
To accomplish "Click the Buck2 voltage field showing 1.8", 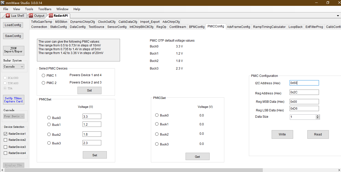I will point(92,134).
